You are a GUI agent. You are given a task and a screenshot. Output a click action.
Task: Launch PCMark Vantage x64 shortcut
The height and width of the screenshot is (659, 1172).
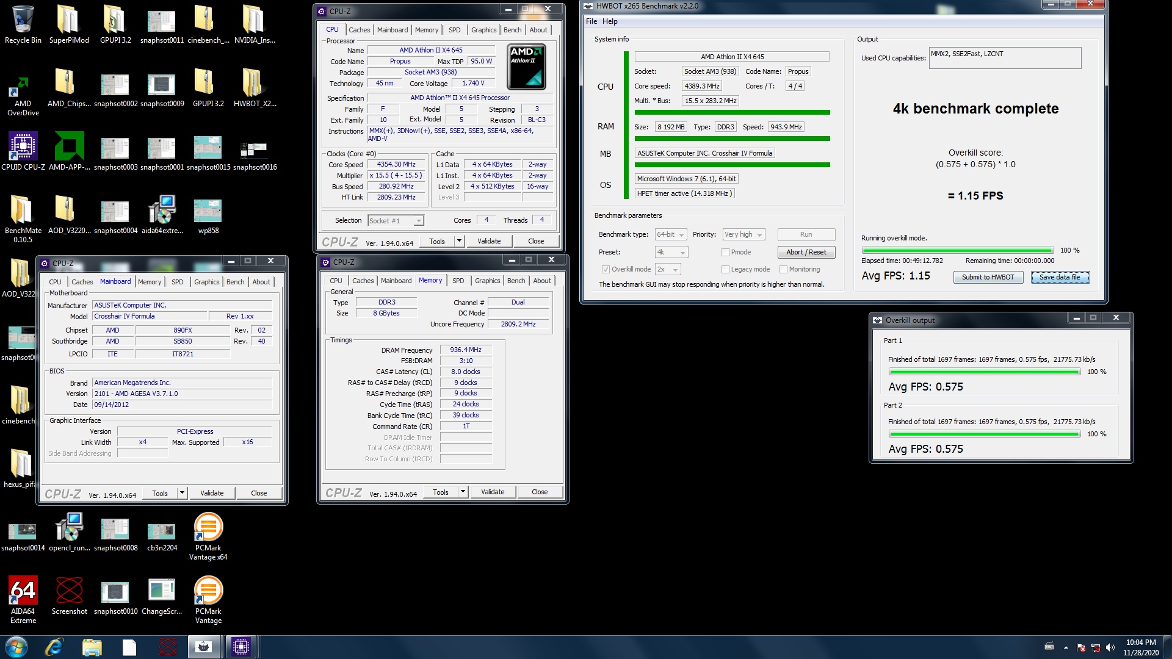[208, 536]
